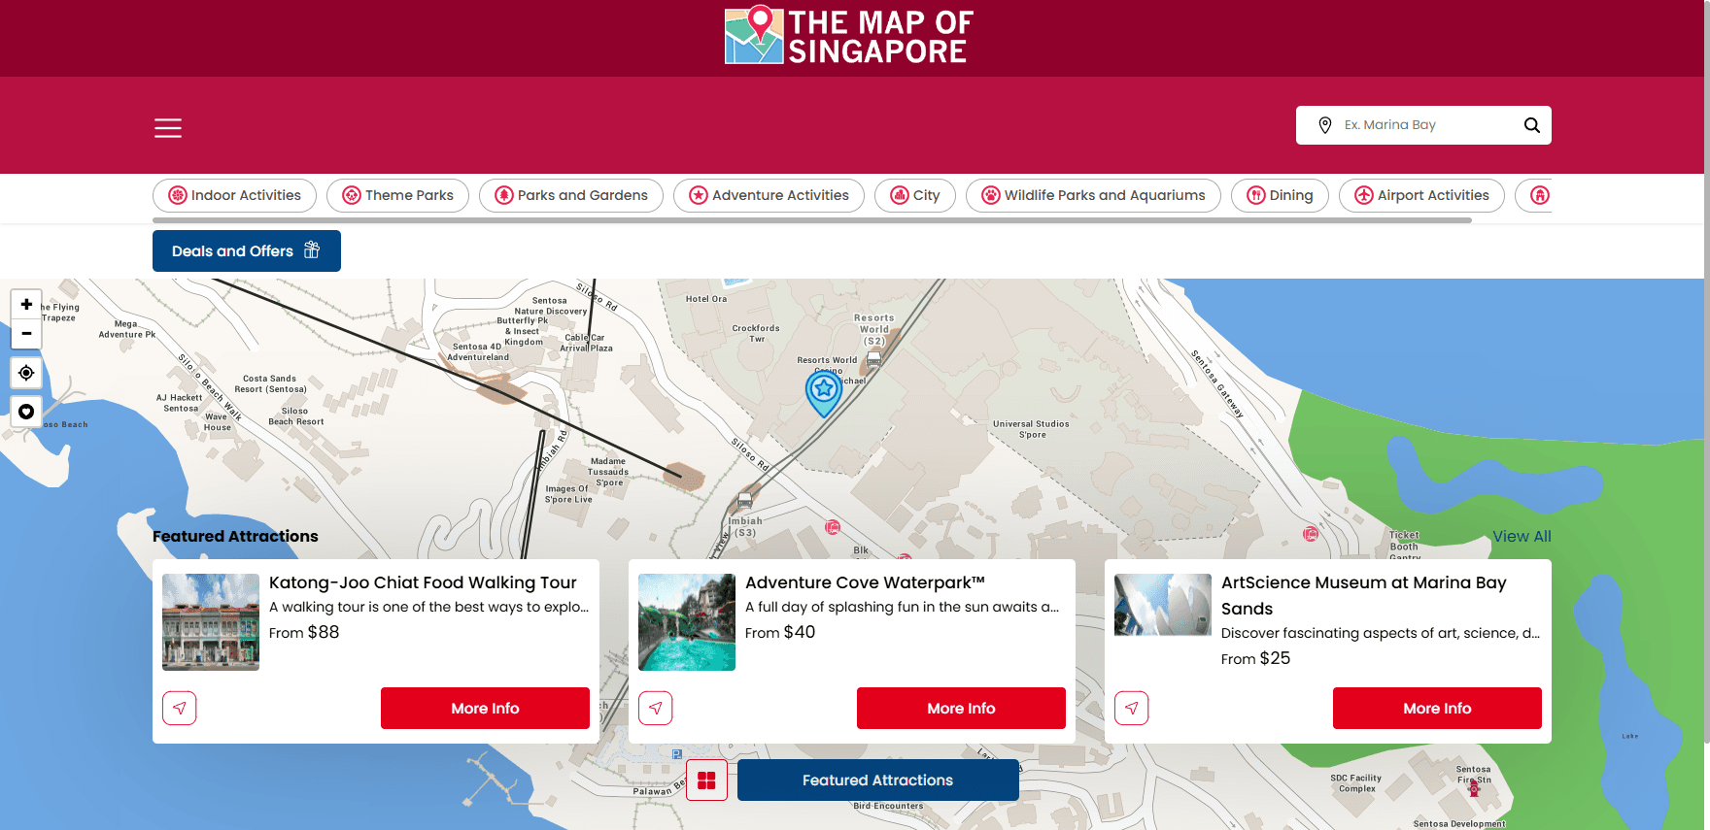Open the View All attractions link
1710x830 pixels.
coord(1522,536)
